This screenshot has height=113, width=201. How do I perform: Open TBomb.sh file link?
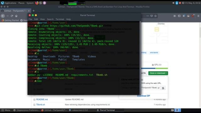41,105
